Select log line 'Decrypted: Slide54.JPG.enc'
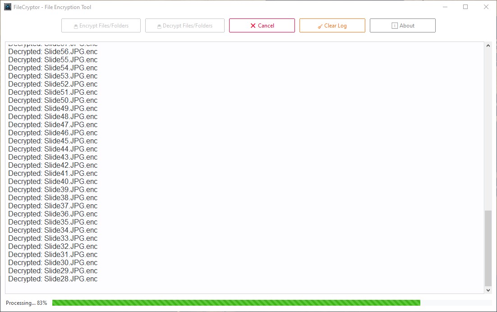Screen dimensions: 497x312 coord(53,68)
